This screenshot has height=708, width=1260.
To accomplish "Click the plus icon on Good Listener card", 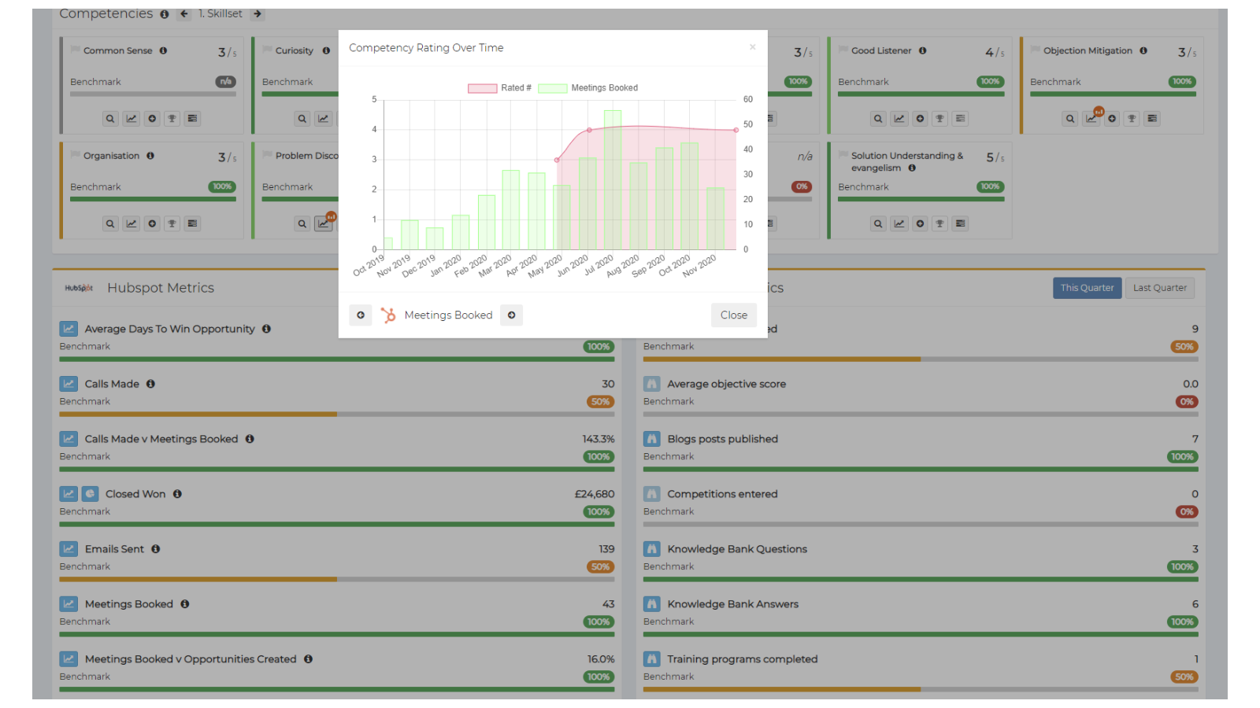I will [920, 119].
